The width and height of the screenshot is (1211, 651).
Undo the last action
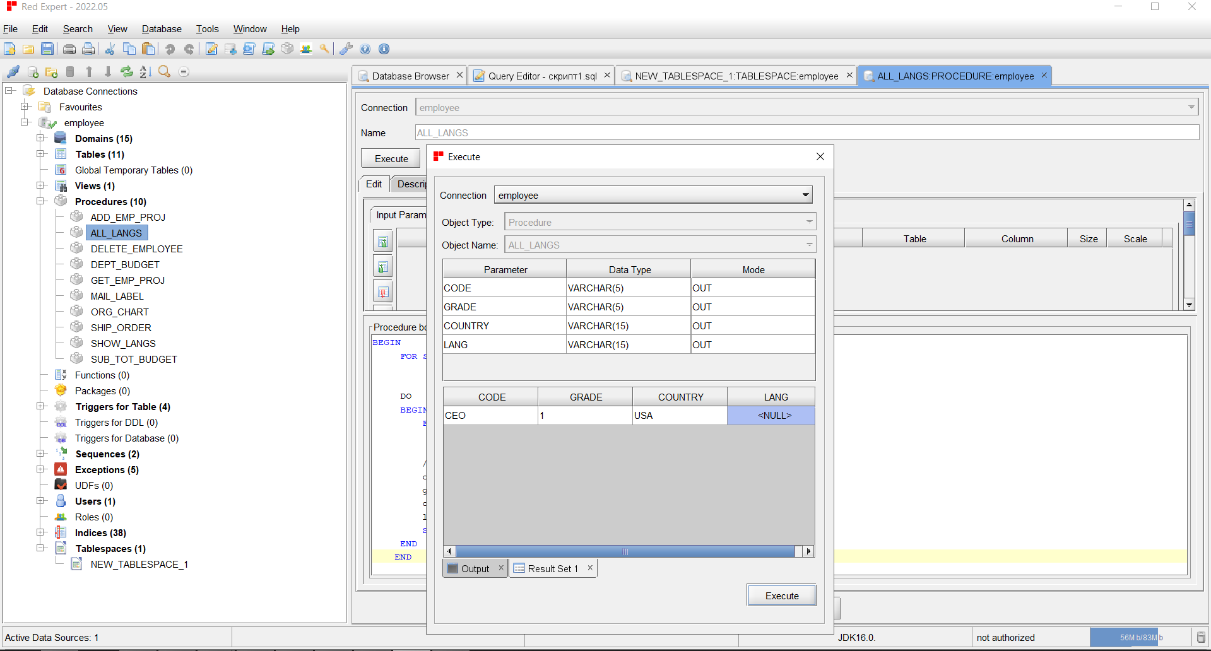[x=170, y=49]
